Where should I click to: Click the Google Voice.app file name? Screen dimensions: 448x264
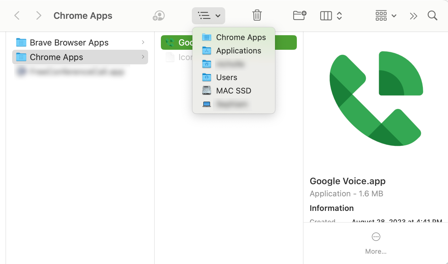coord(348,181)
